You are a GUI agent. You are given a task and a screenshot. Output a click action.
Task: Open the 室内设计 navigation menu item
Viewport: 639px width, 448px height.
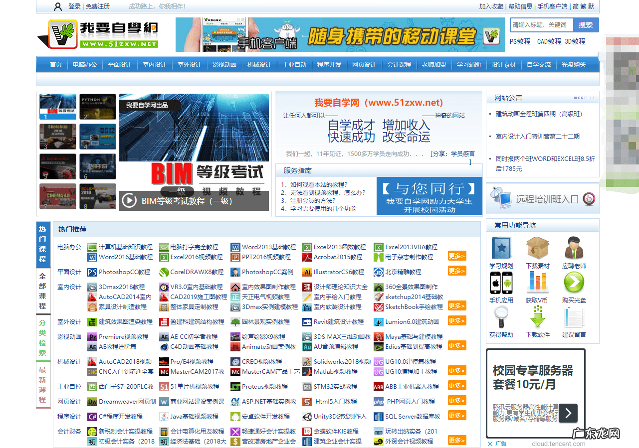[x=154, y=65]
